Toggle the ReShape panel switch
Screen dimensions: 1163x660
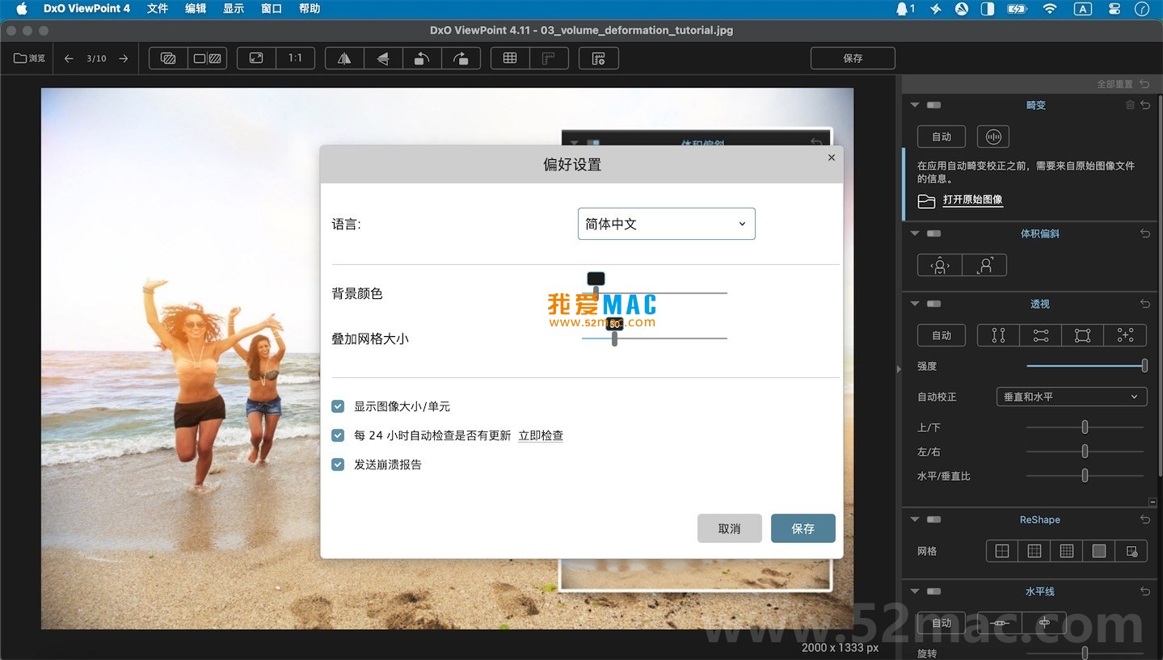pyautogui.click(x=933, y=519)
